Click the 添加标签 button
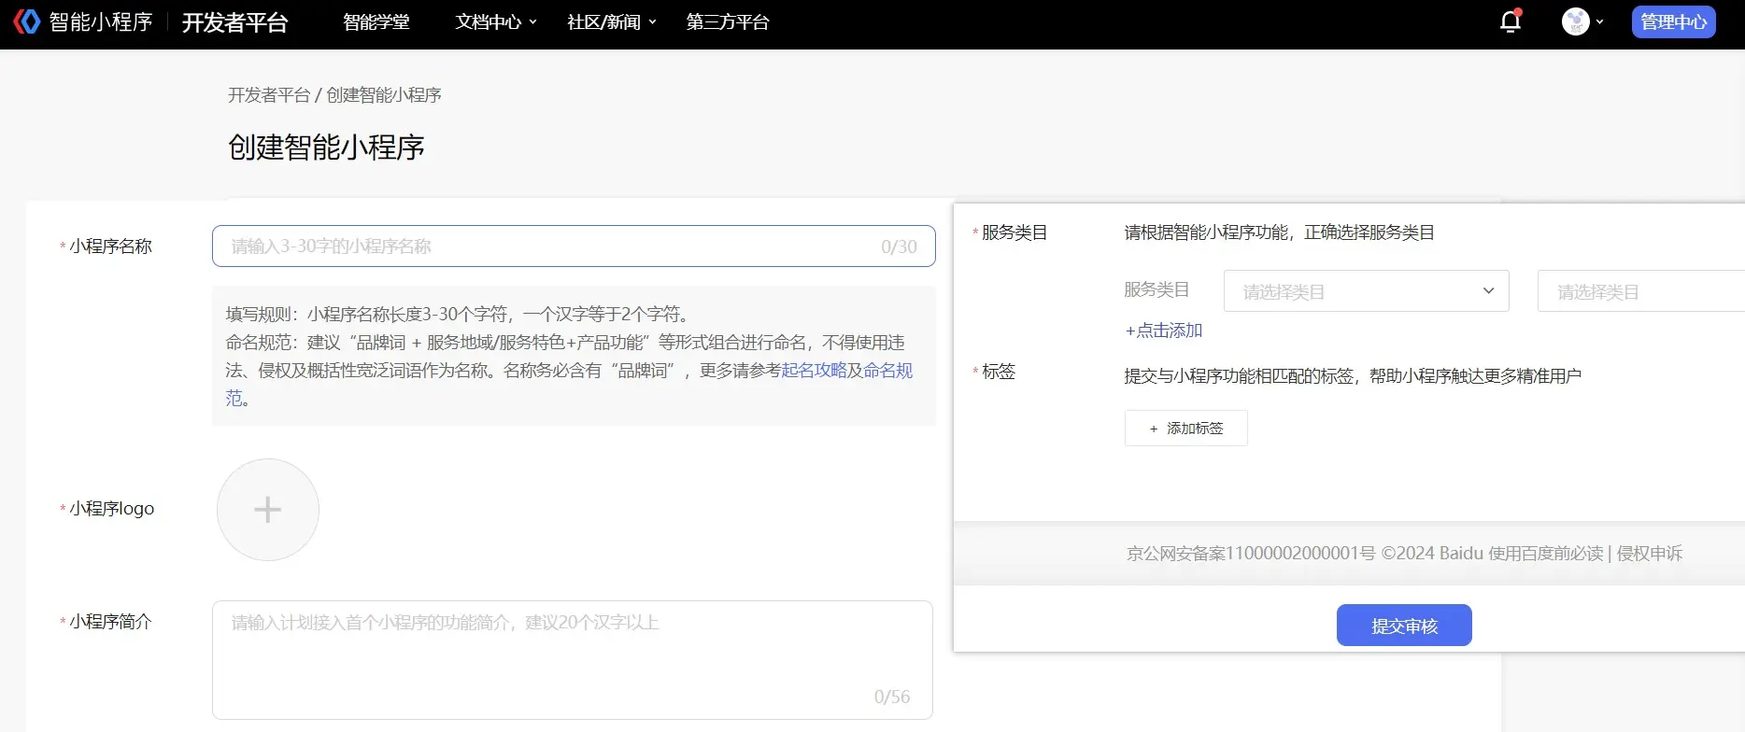The image size is (1745, 732). [x=1185, y=429]
